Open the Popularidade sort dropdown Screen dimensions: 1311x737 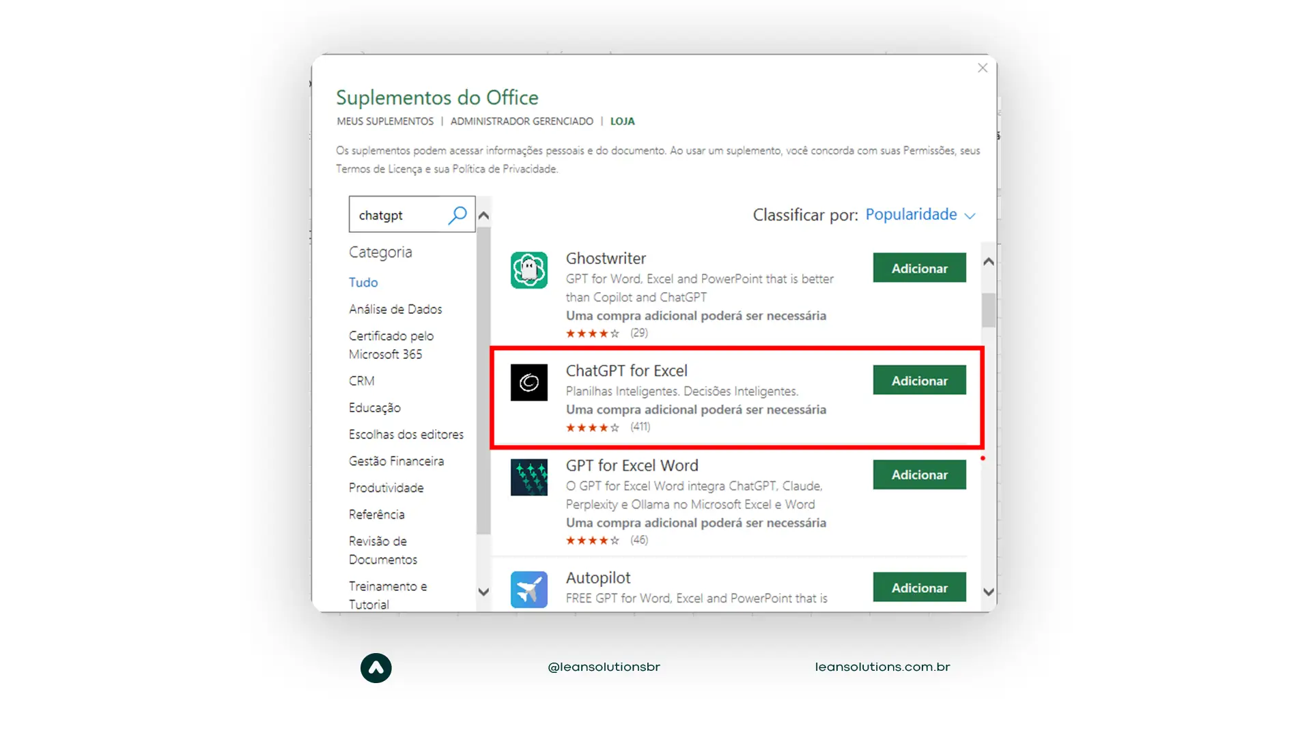911,214
